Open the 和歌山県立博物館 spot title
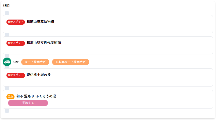Viewport: 216px width, 120px height. (40, 22)
